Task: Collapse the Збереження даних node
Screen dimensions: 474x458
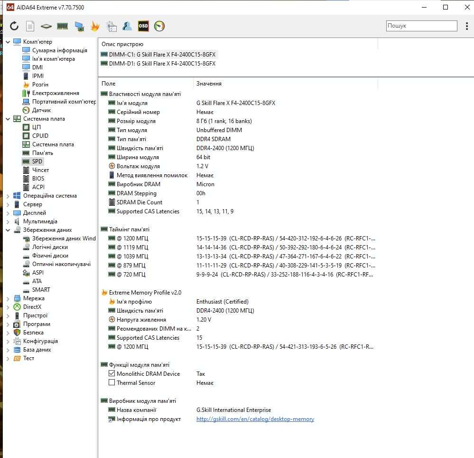Action: 8,230
